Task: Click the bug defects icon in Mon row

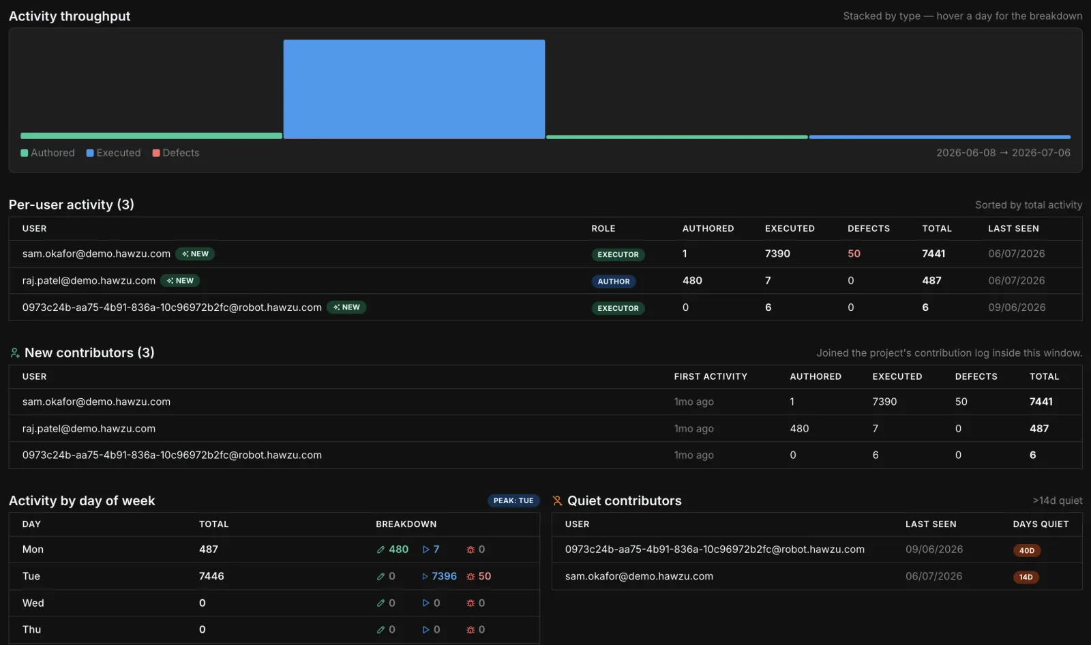Action: (x=470, y=550)
